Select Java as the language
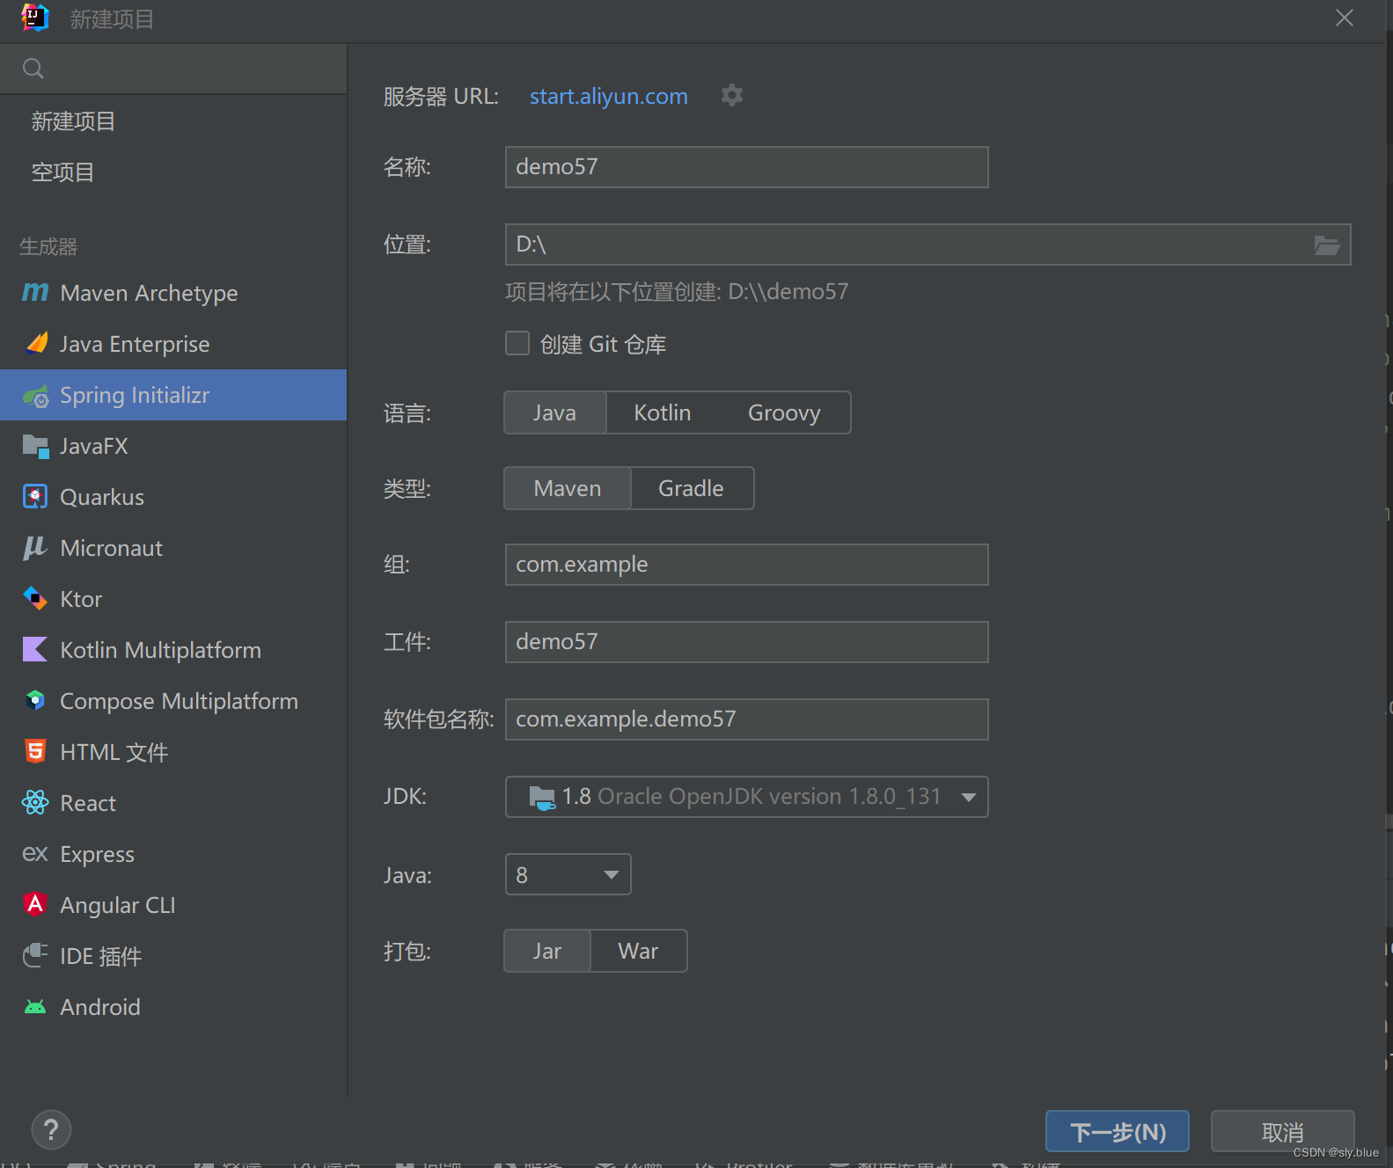Image resolution: width=1393 pixels, height=1168 pixels. pos(555,412)
